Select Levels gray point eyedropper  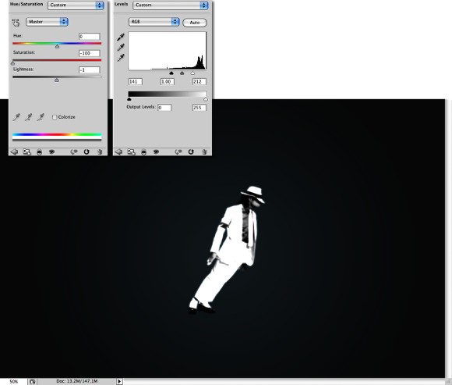pos(121,48)
